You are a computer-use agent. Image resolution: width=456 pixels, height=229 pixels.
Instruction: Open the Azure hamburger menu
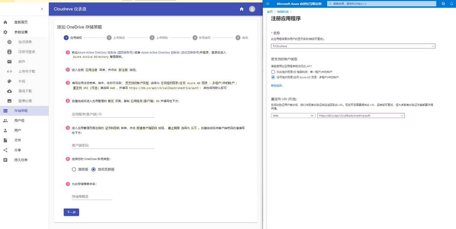coord(268,3)
